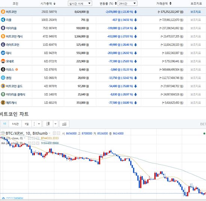Click the Ripple (리플) coin icon

pos(3,20)
